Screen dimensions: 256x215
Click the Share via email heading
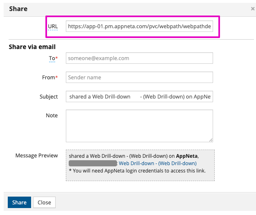[x=32, y=47]
